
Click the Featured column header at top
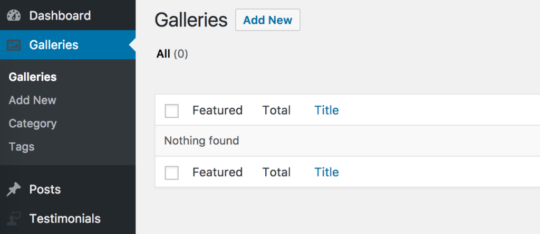coord(217,110)
